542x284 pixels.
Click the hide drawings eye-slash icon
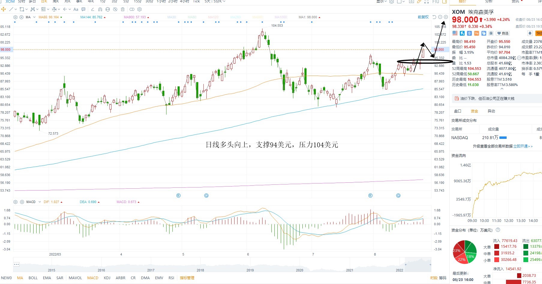tap(115, 9)
